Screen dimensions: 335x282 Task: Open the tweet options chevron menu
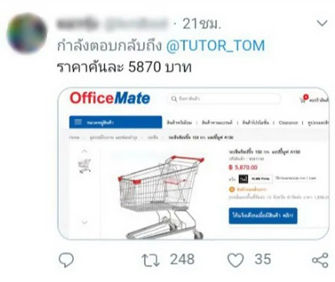[x=322, y=23]
